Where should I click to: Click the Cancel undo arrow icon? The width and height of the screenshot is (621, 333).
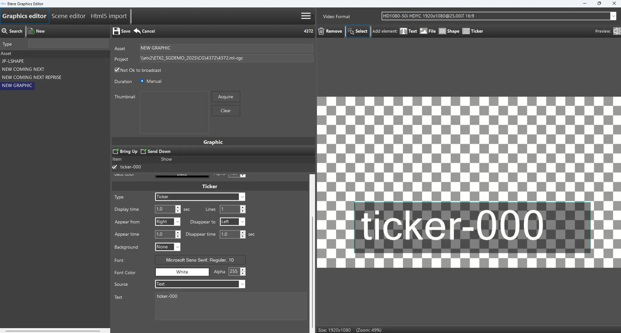tap(137, 31)
